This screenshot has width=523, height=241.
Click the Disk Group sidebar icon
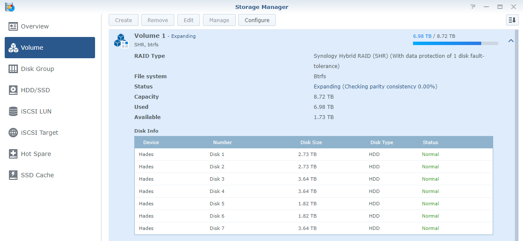[13, 69]
